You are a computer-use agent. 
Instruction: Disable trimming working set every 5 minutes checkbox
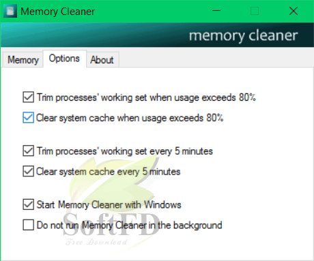pyautogui.click(x=29, y=151)
